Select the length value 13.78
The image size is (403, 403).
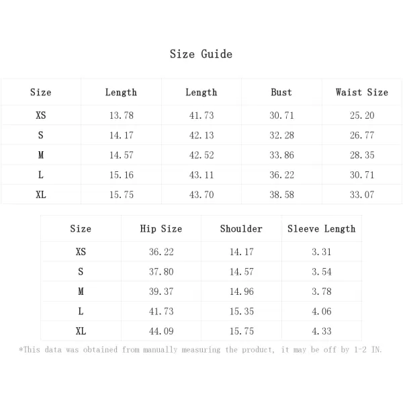pos(122,115)
